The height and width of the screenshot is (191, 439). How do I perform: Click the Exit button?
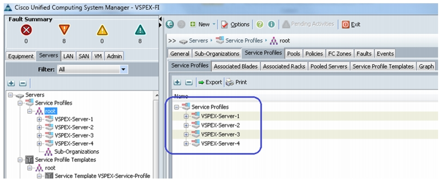351,25
